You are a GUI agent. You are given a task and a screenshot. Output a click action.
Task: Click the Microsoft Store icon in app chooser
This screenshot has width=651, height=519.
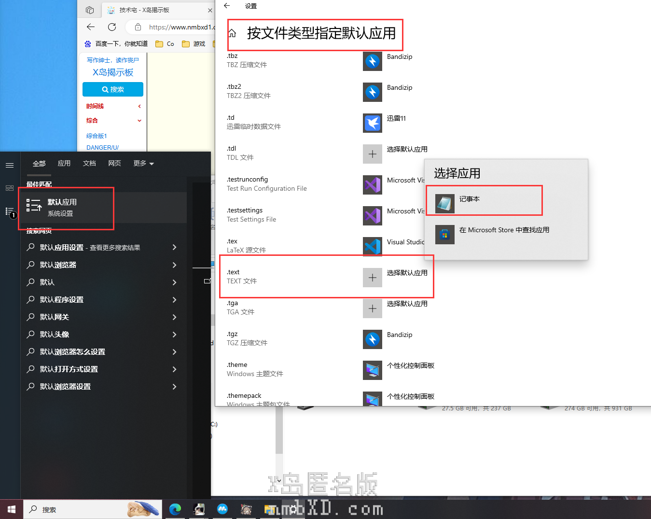[444, 235]
